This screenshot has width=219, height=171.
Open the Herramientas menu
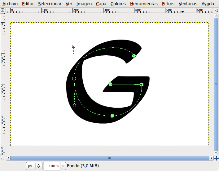pos(144,4)
